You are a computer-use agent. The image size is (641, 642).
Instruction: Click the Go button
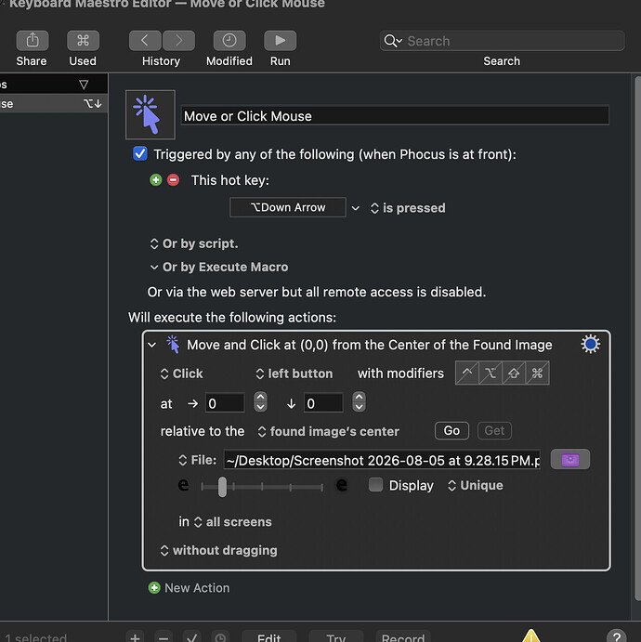451,431
